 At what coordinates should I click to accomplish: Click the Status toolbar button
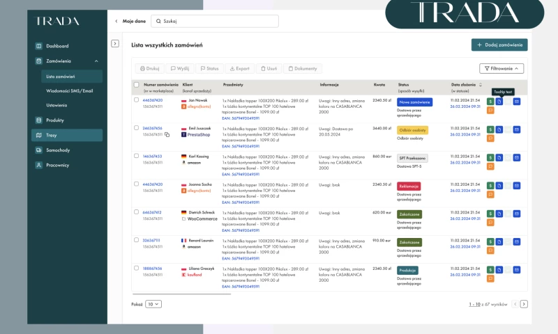[x=209, y=68]
